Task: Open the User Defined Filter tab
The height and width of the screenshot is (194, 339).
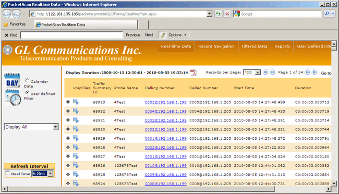Action: pos(313,46)
